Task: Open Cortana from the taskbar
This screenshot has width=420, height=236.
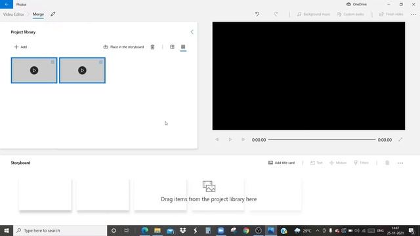Action: (x=114, y=230)
